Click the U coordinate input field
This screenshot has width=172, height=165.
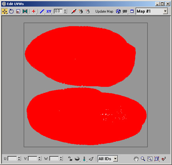point(12,159)
